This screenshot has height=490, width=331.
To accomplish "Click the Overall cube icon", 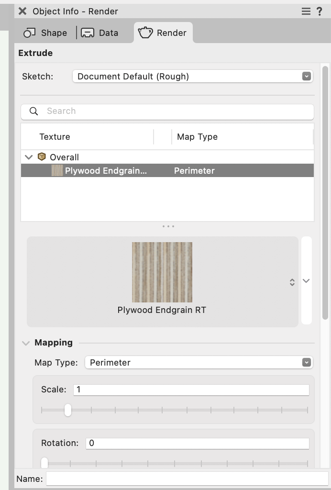I will pyautogui.click(x=42, y=157).
